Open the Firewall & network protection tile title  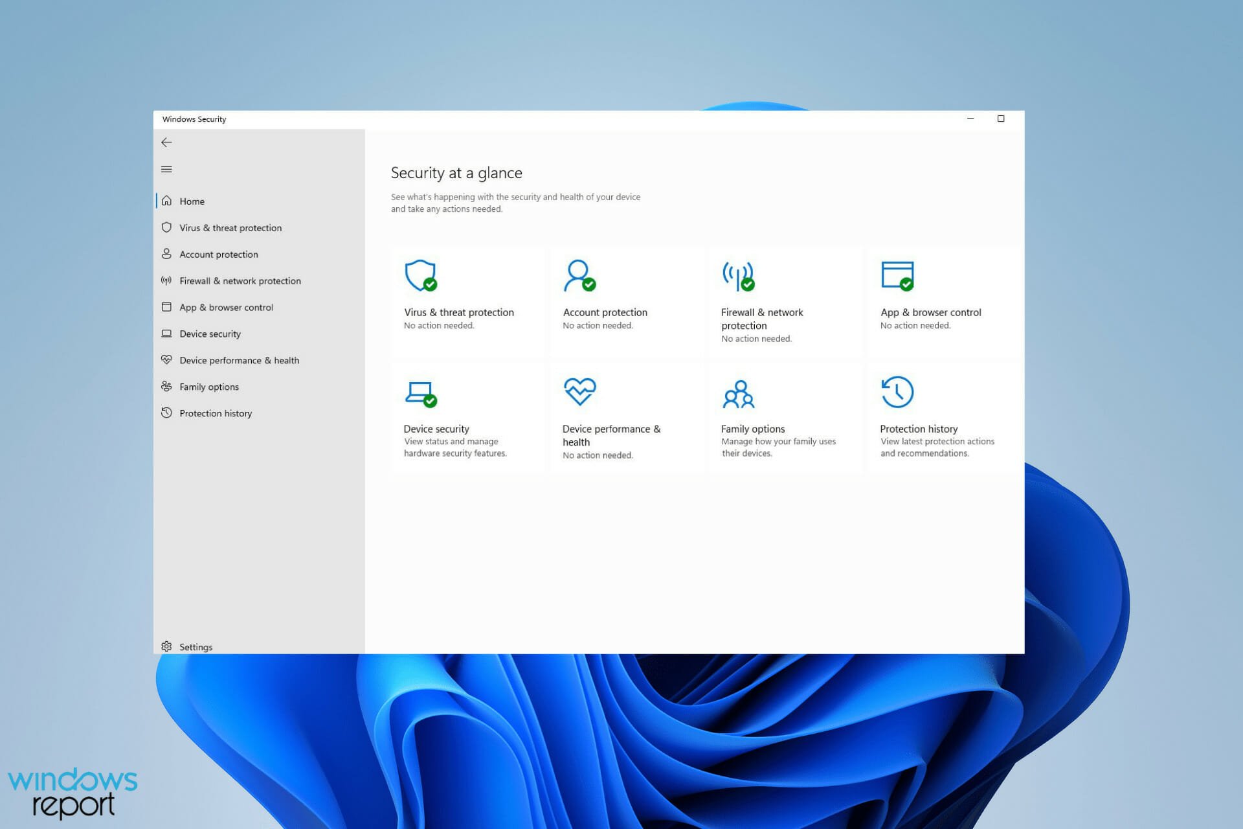[762, 319]
